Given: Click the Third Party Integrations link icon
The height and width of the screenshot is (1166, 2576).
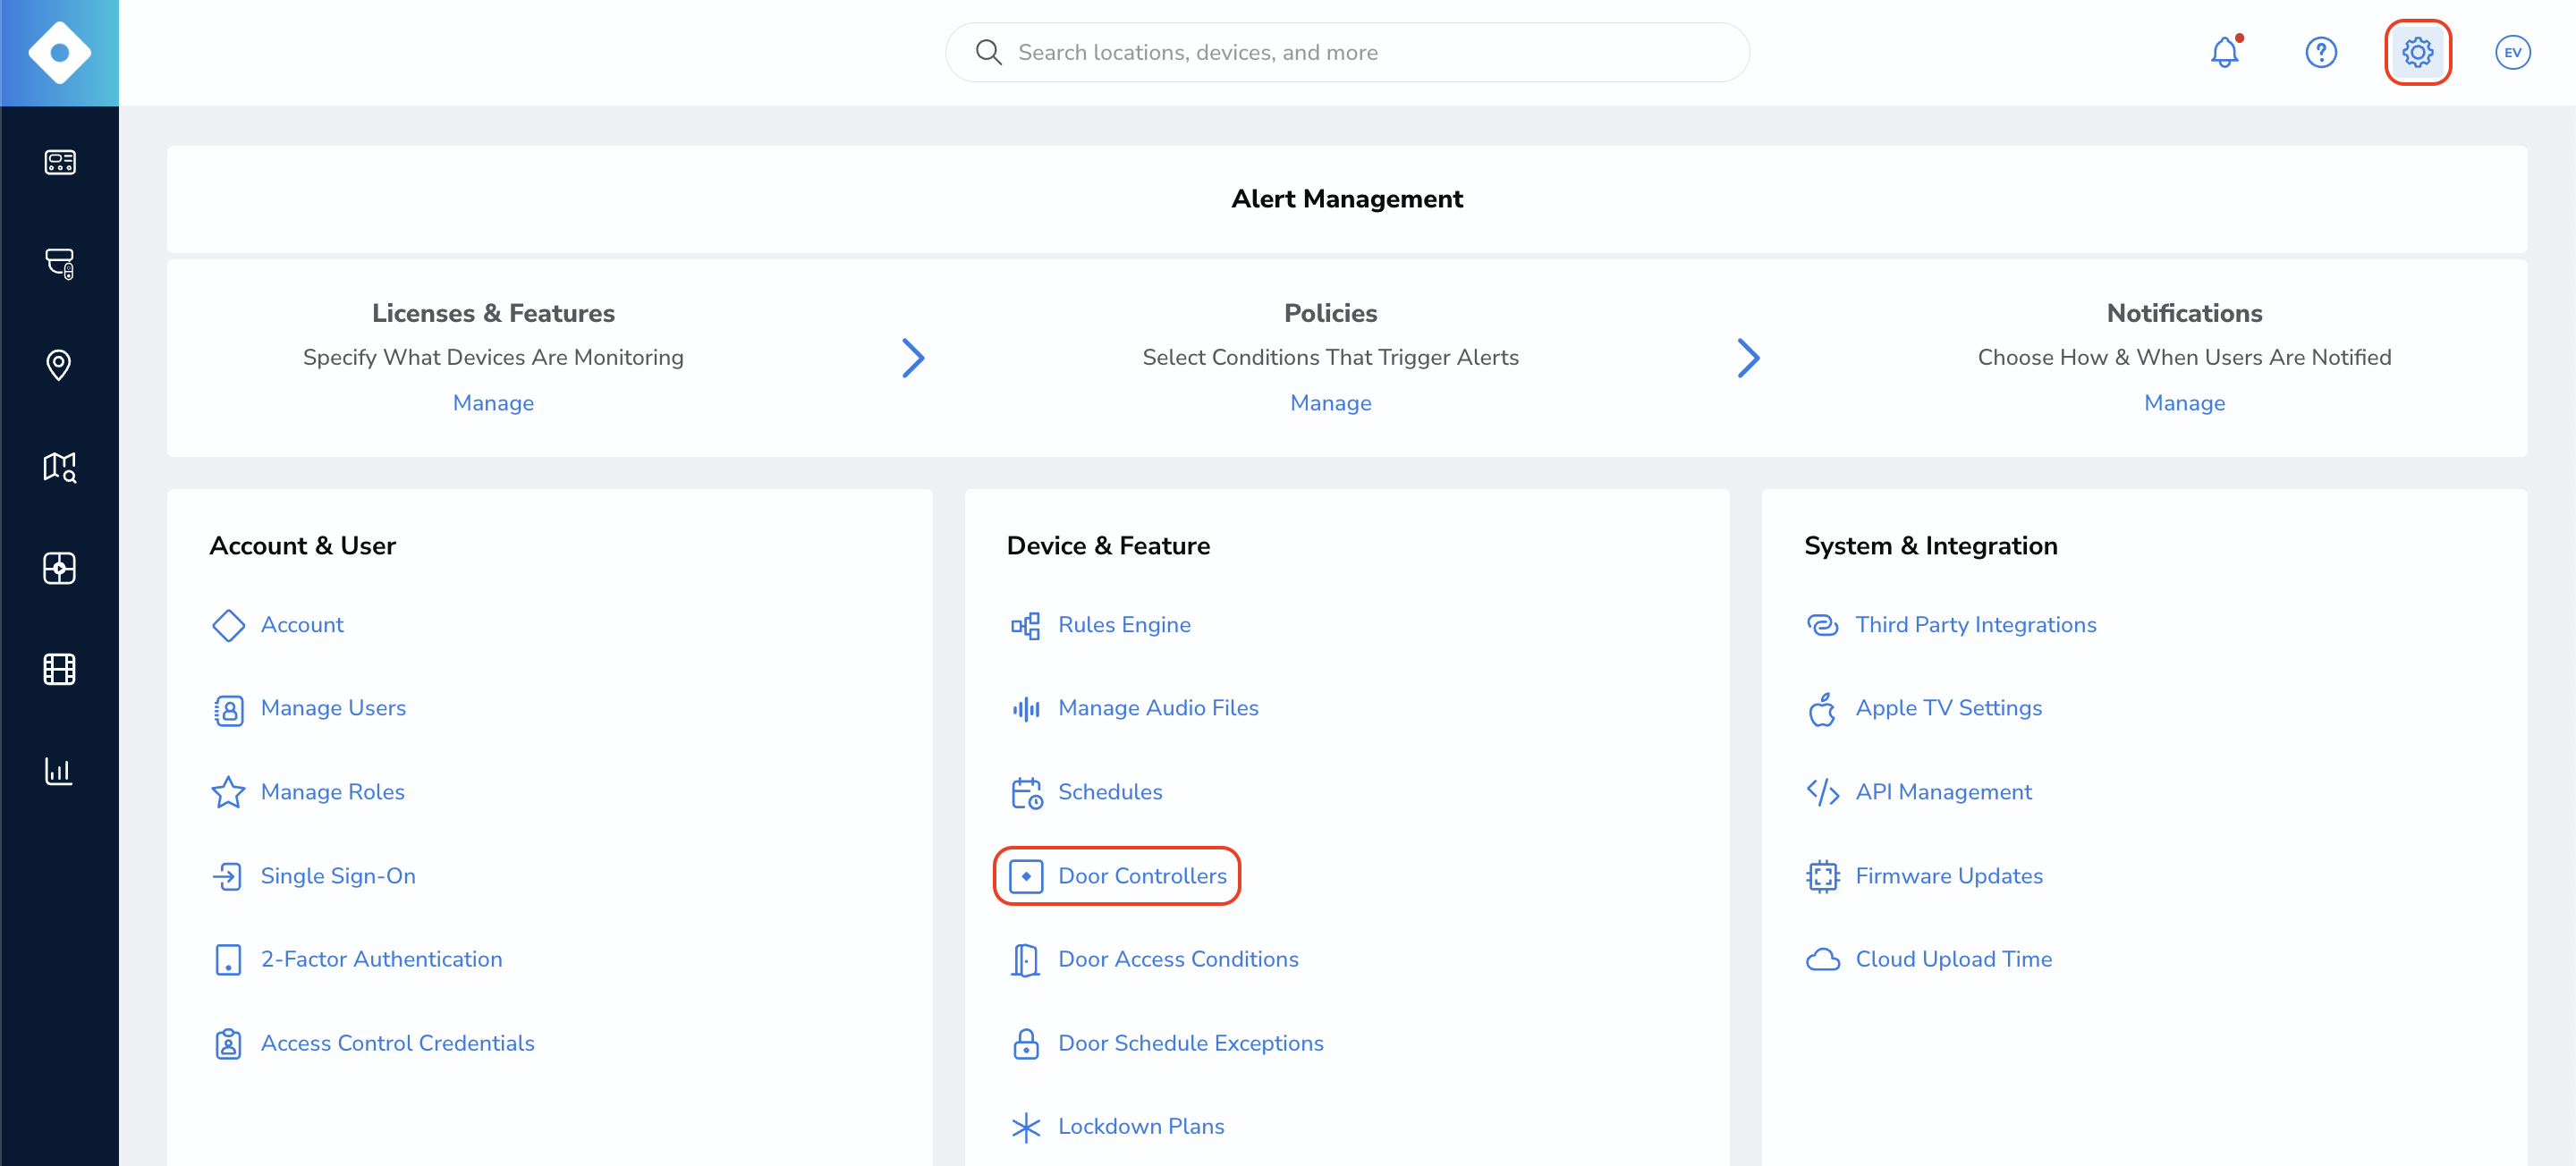Looking at the screenshot, I should coord(1823,625).
